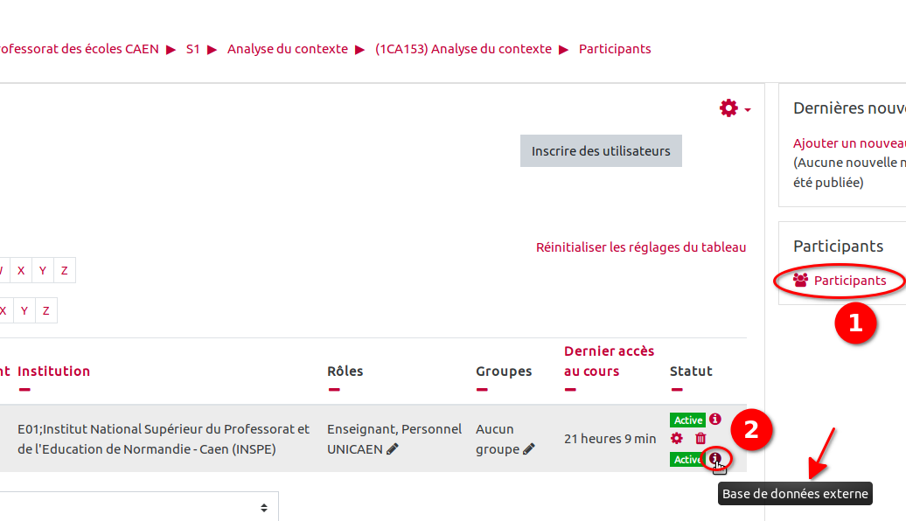Click the Ajouter un nouveau link

pos(848,143)
